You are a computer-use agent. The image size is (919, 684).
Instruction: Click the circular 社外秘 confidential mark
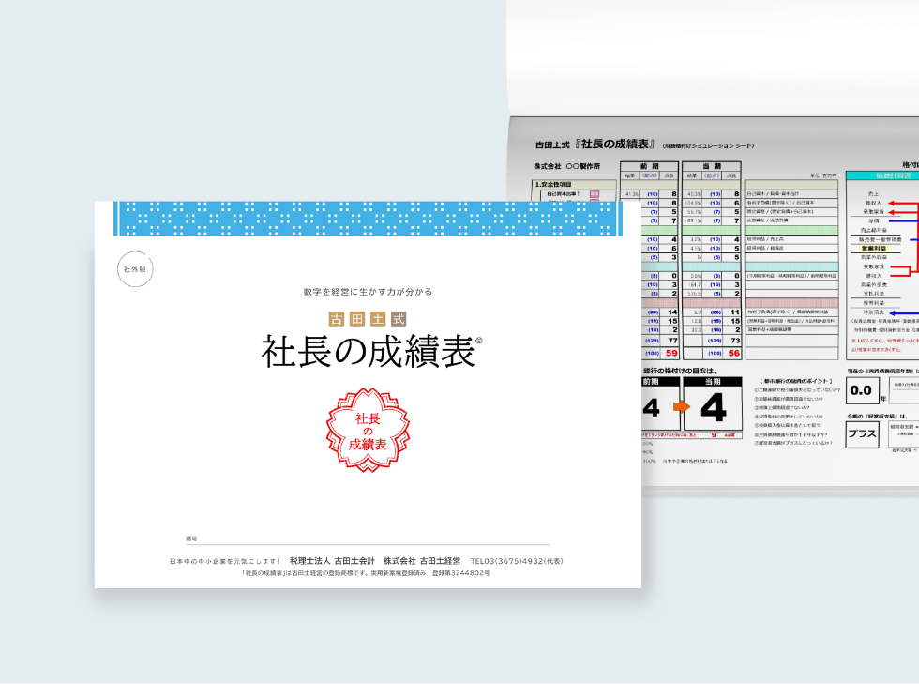point(135,269)
